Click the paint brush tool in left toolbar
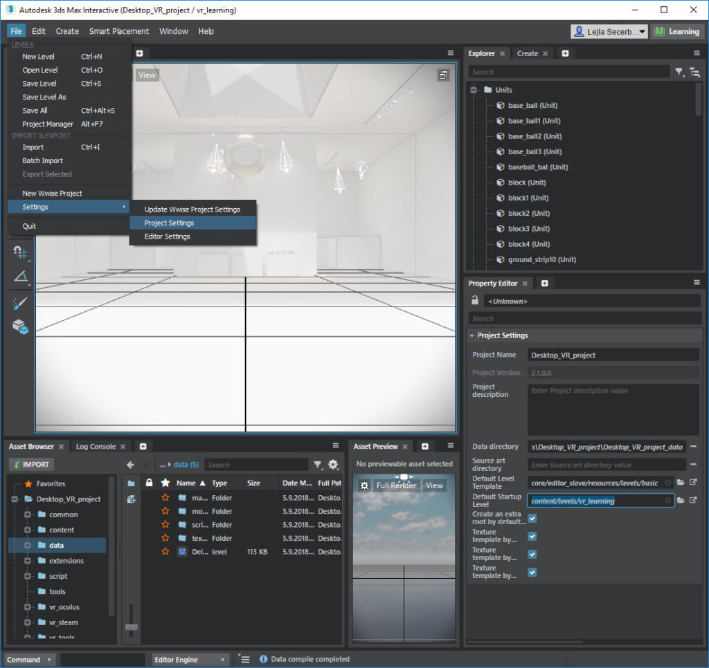The image size is (709, 668). [20, 303]
